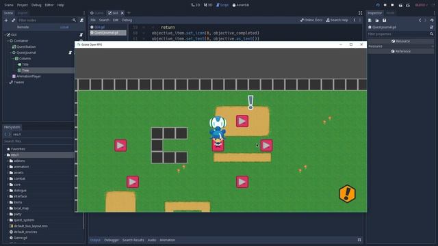
Task: Open the renderer dropdown in the top right
Action: 422,5
